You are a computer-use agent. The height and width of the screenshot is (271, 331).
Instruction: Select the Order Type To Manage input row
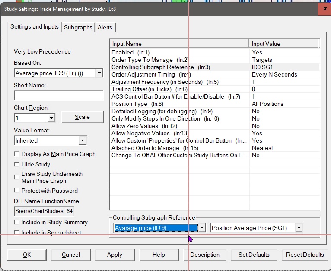(179, 60)
